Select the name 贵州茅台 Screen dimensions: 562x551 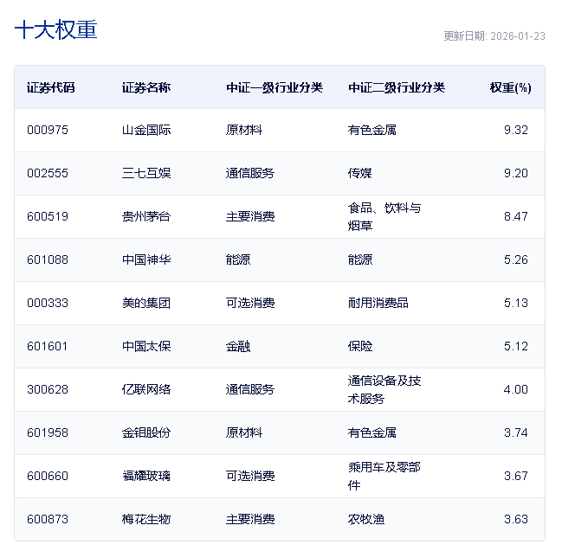tap(146, 216)
